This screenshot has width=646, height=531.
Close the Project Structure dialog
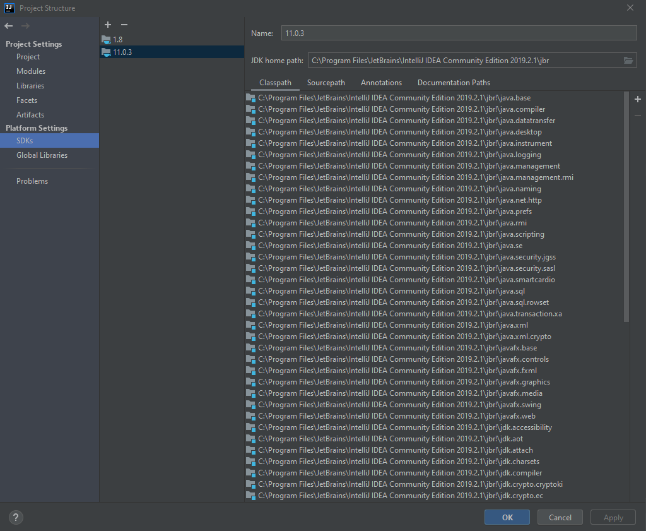pos(630,8)
